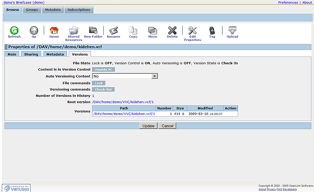Open Shared Resources
Screen dimensions: 314x192
coord(74,31)
